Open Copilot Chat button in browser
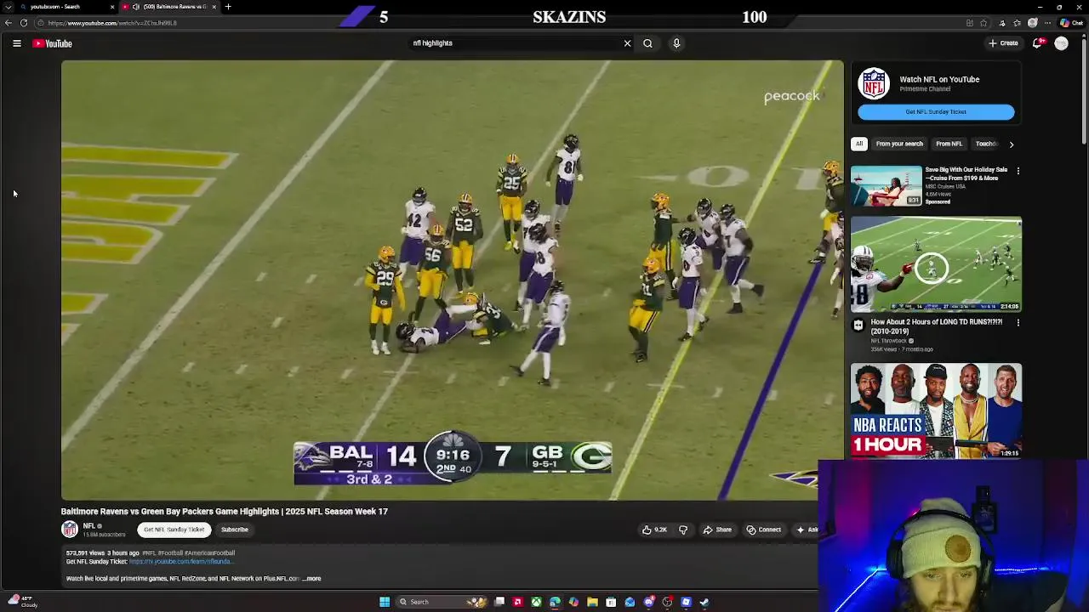Image resolution: width=1089 pixels, height=612 pixels. (1070, 23)
